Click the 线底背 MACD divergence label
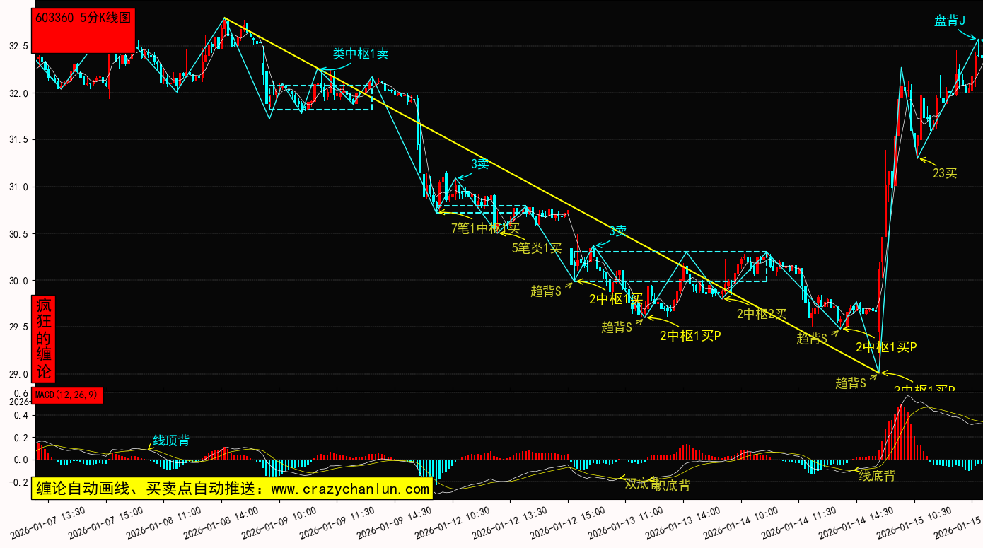The image size is (983, 548). click(877, 476)
